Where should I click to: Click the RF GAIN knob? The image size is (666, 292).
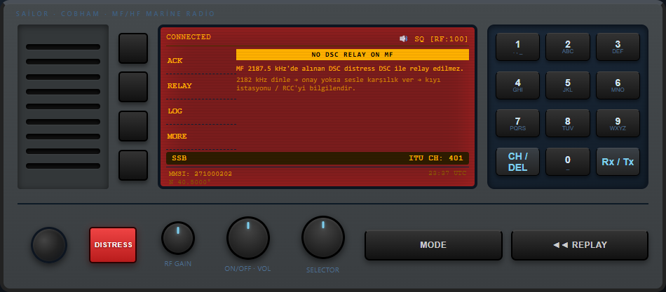(x=178, y=238)
